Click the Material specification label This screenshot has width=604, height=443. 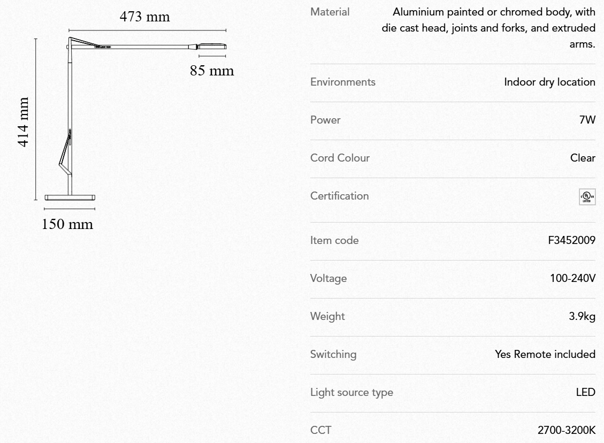pyautogui.click(x=330, y=12)
